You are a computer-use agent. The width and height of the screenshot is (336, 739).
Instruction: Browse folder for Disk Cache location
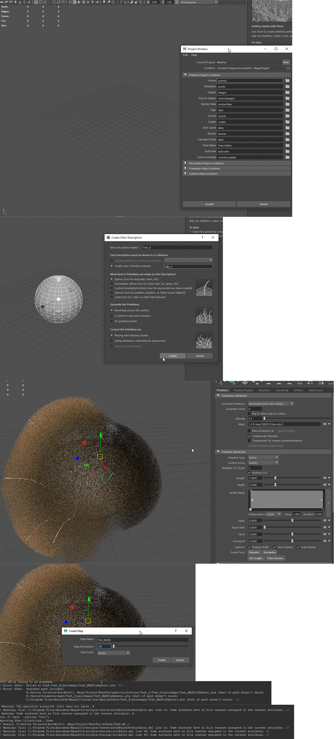click(288, 128)
